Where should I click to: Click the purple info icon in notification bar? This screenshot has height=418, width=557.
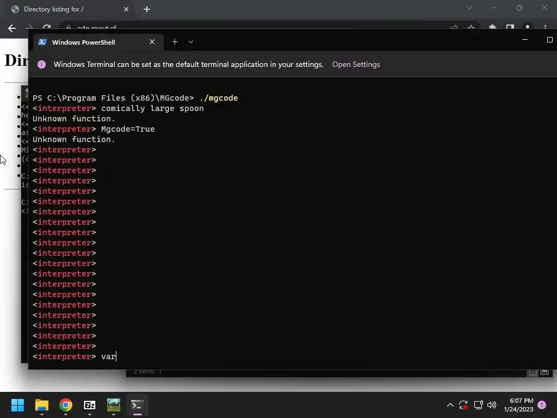coord(41,64)
